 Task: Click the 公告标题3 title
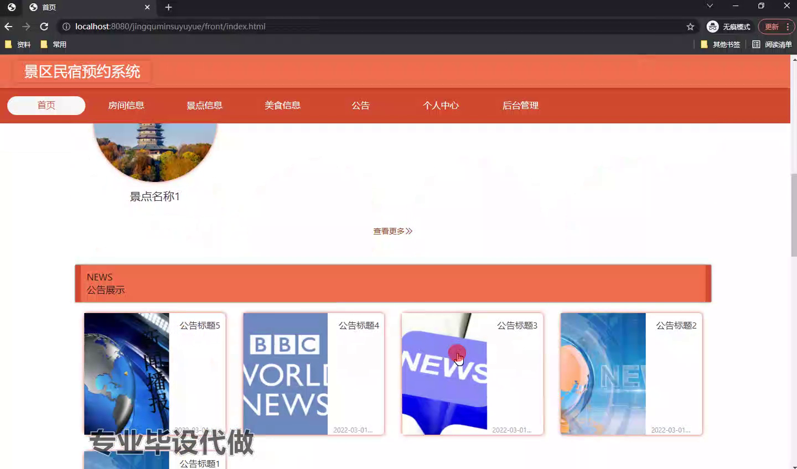point(517,326)
